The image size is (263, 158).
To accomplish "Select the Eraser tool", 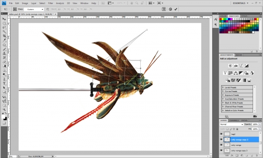I will click(4, 62).
